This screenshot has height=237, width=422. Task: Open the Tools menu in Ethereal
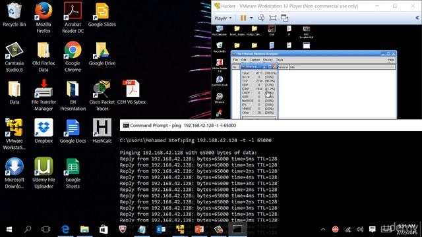pyautogui.click(x=280, y=60)
